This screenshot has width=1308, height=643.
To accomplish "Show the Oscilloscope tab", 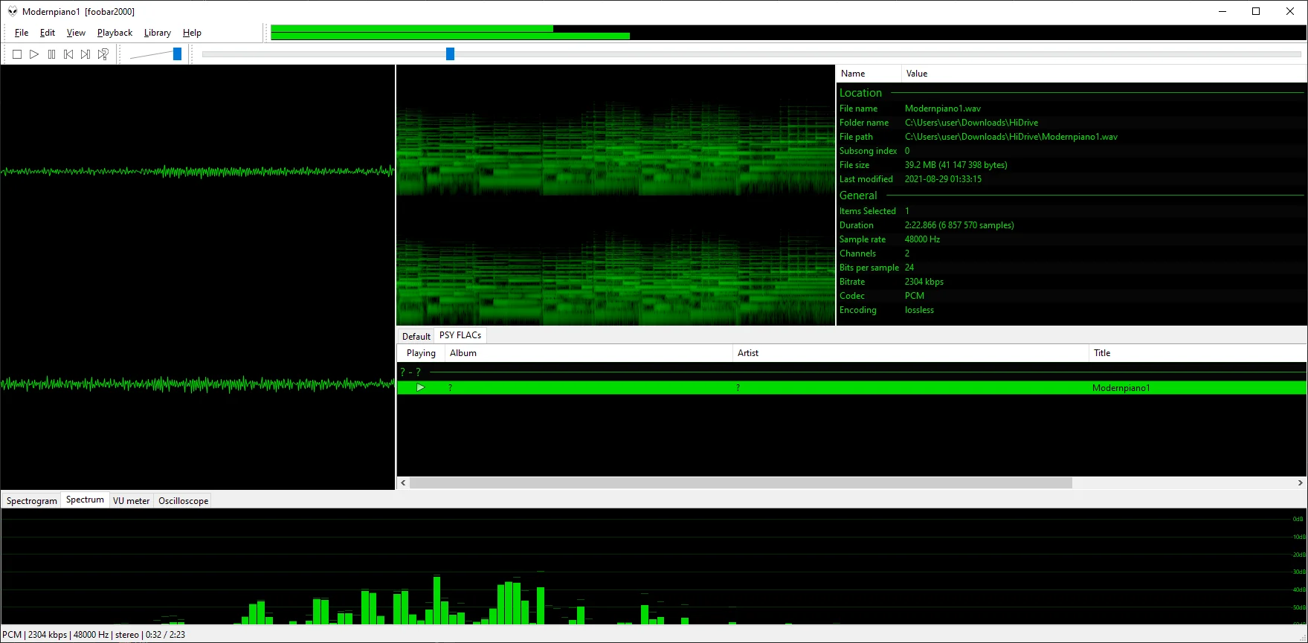I will pyautogui.click(x=184, y=501).
